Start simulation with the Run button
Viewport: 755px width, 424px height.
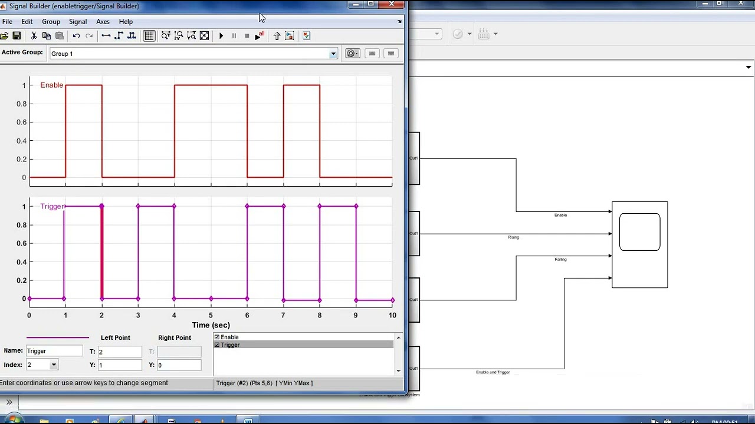coord(221,36)
